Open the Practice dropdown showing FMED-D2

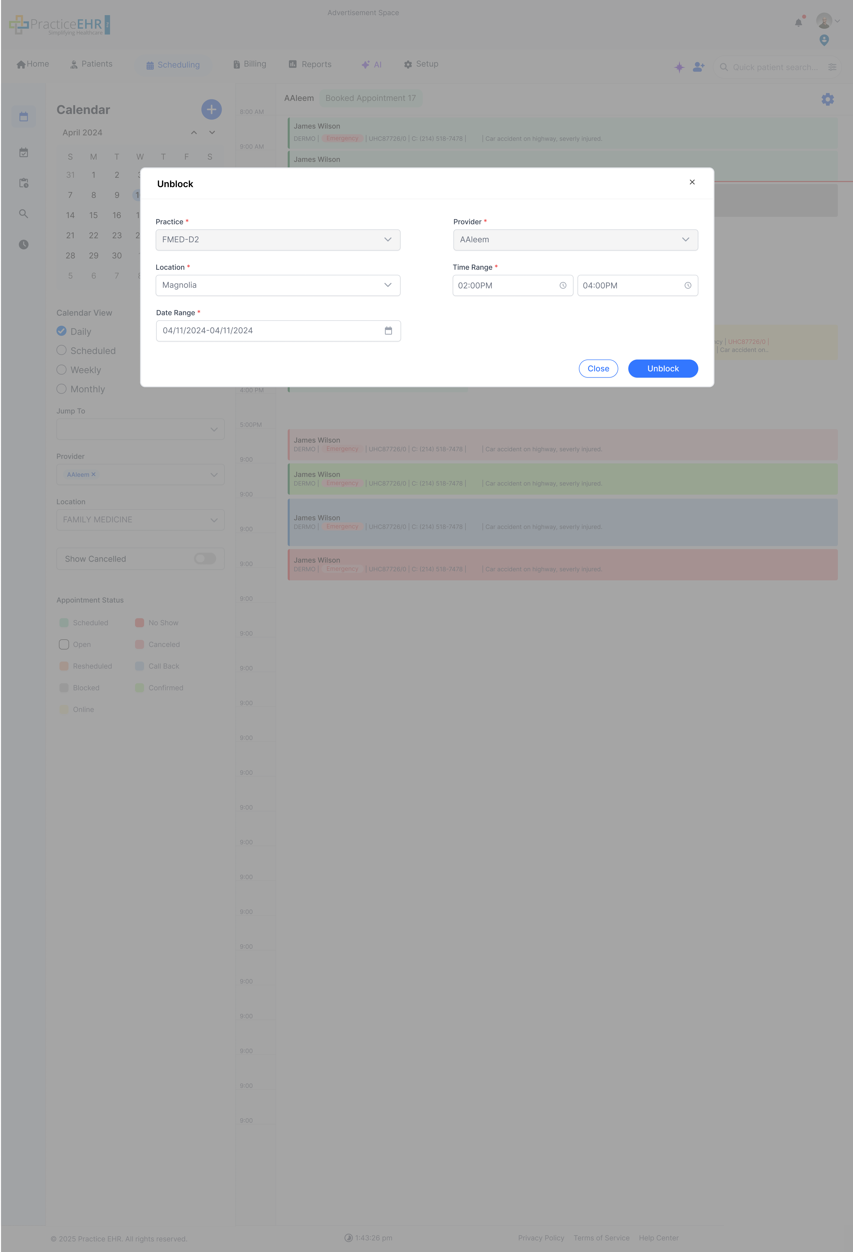click(x=278, y=240)
